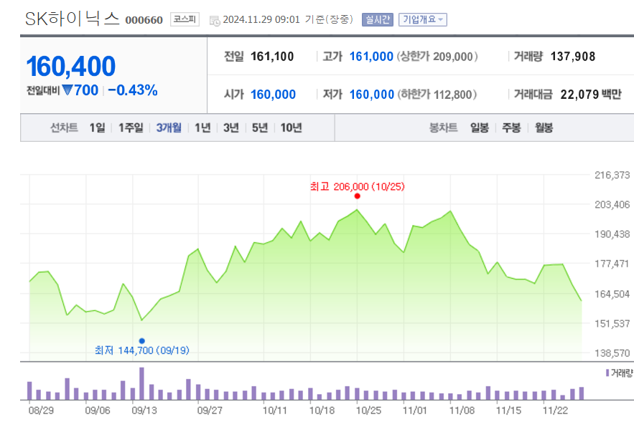Click the 전일 value 161,100
Screen dimensions: 634x427
tap(272, 57)
